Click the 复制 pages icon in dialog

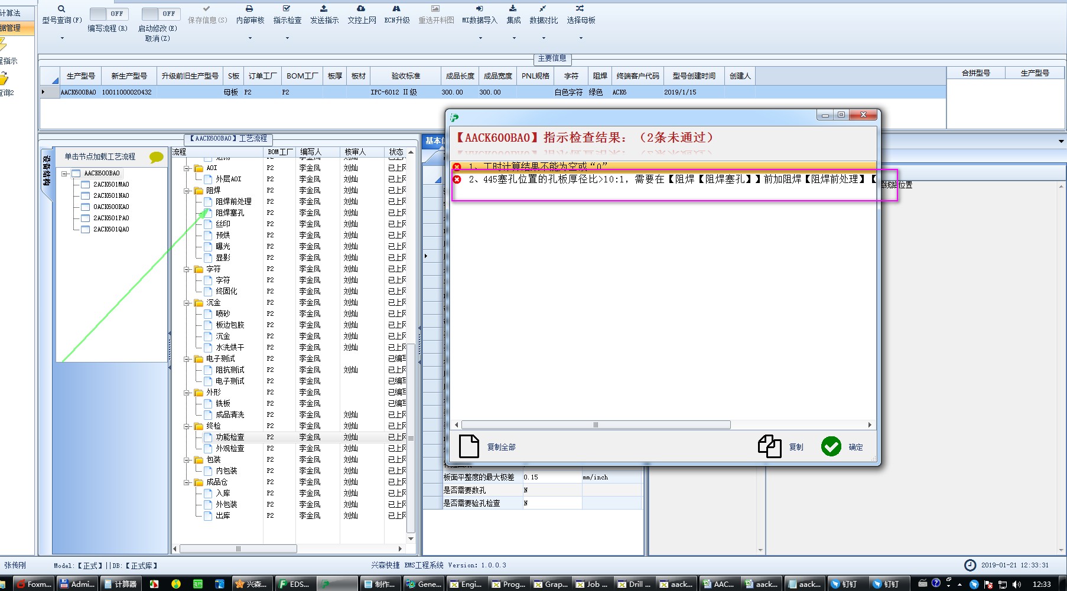[770, 446]
